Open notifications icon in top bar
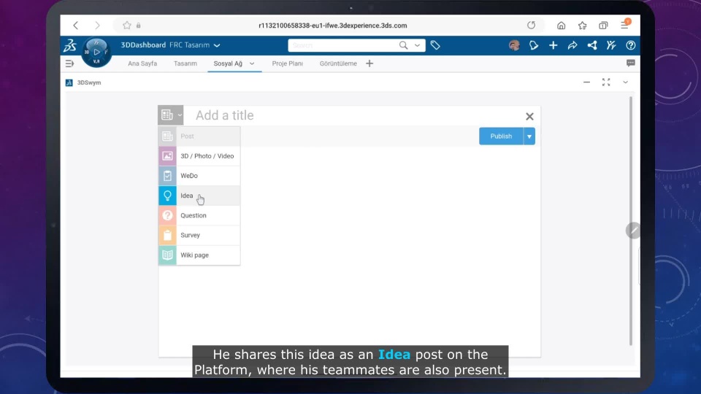This screenshot has height=394, width=701. pyautogui.click(x=534, y=45)
